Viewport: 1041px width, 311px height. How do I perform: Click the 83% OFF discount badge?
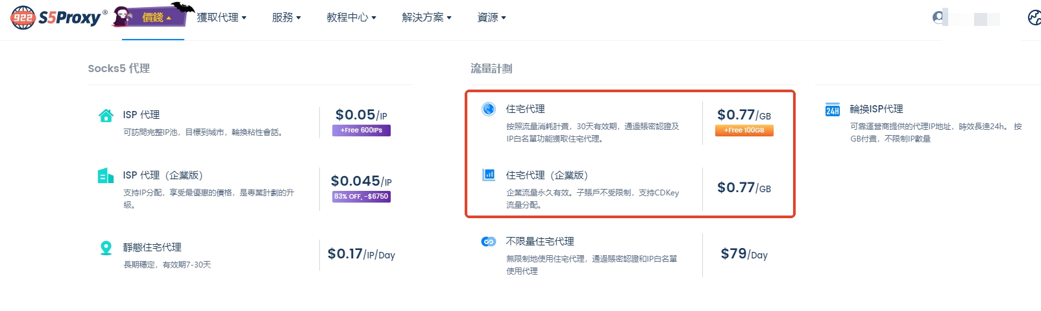click(361, 197)
